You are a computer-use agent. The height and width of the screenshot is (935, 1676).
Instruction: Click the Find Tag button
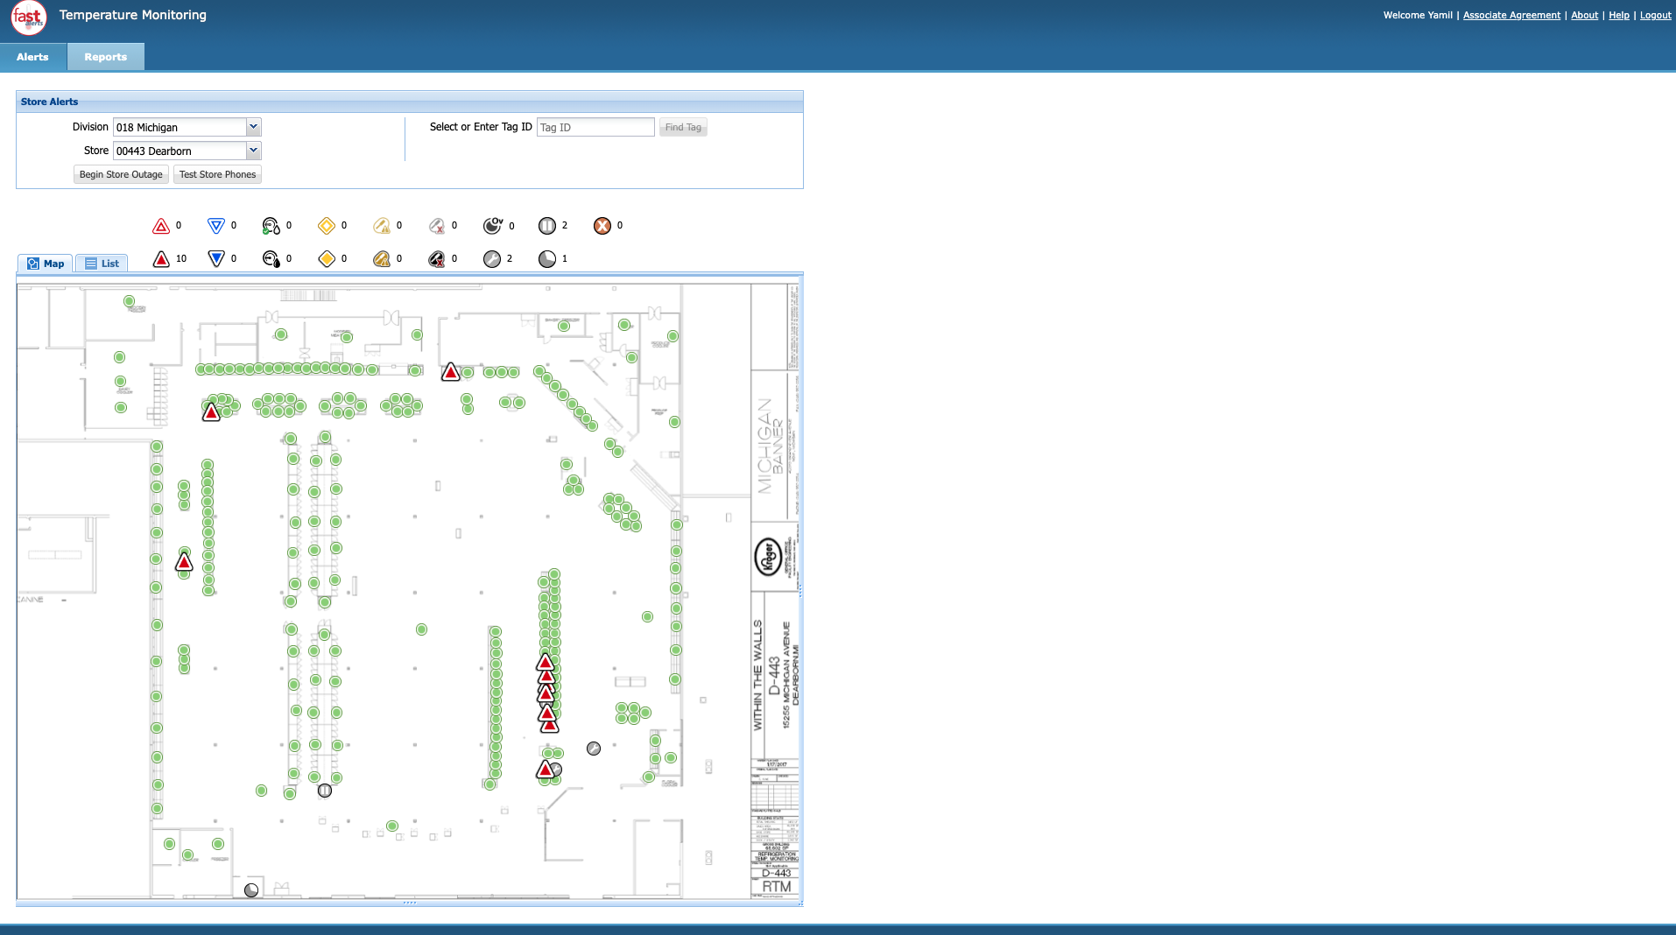coord(683,128)
